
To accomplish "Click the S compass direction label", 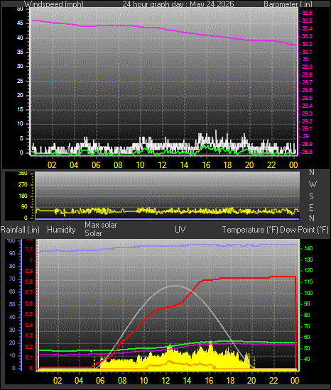I will coord(311,196).
